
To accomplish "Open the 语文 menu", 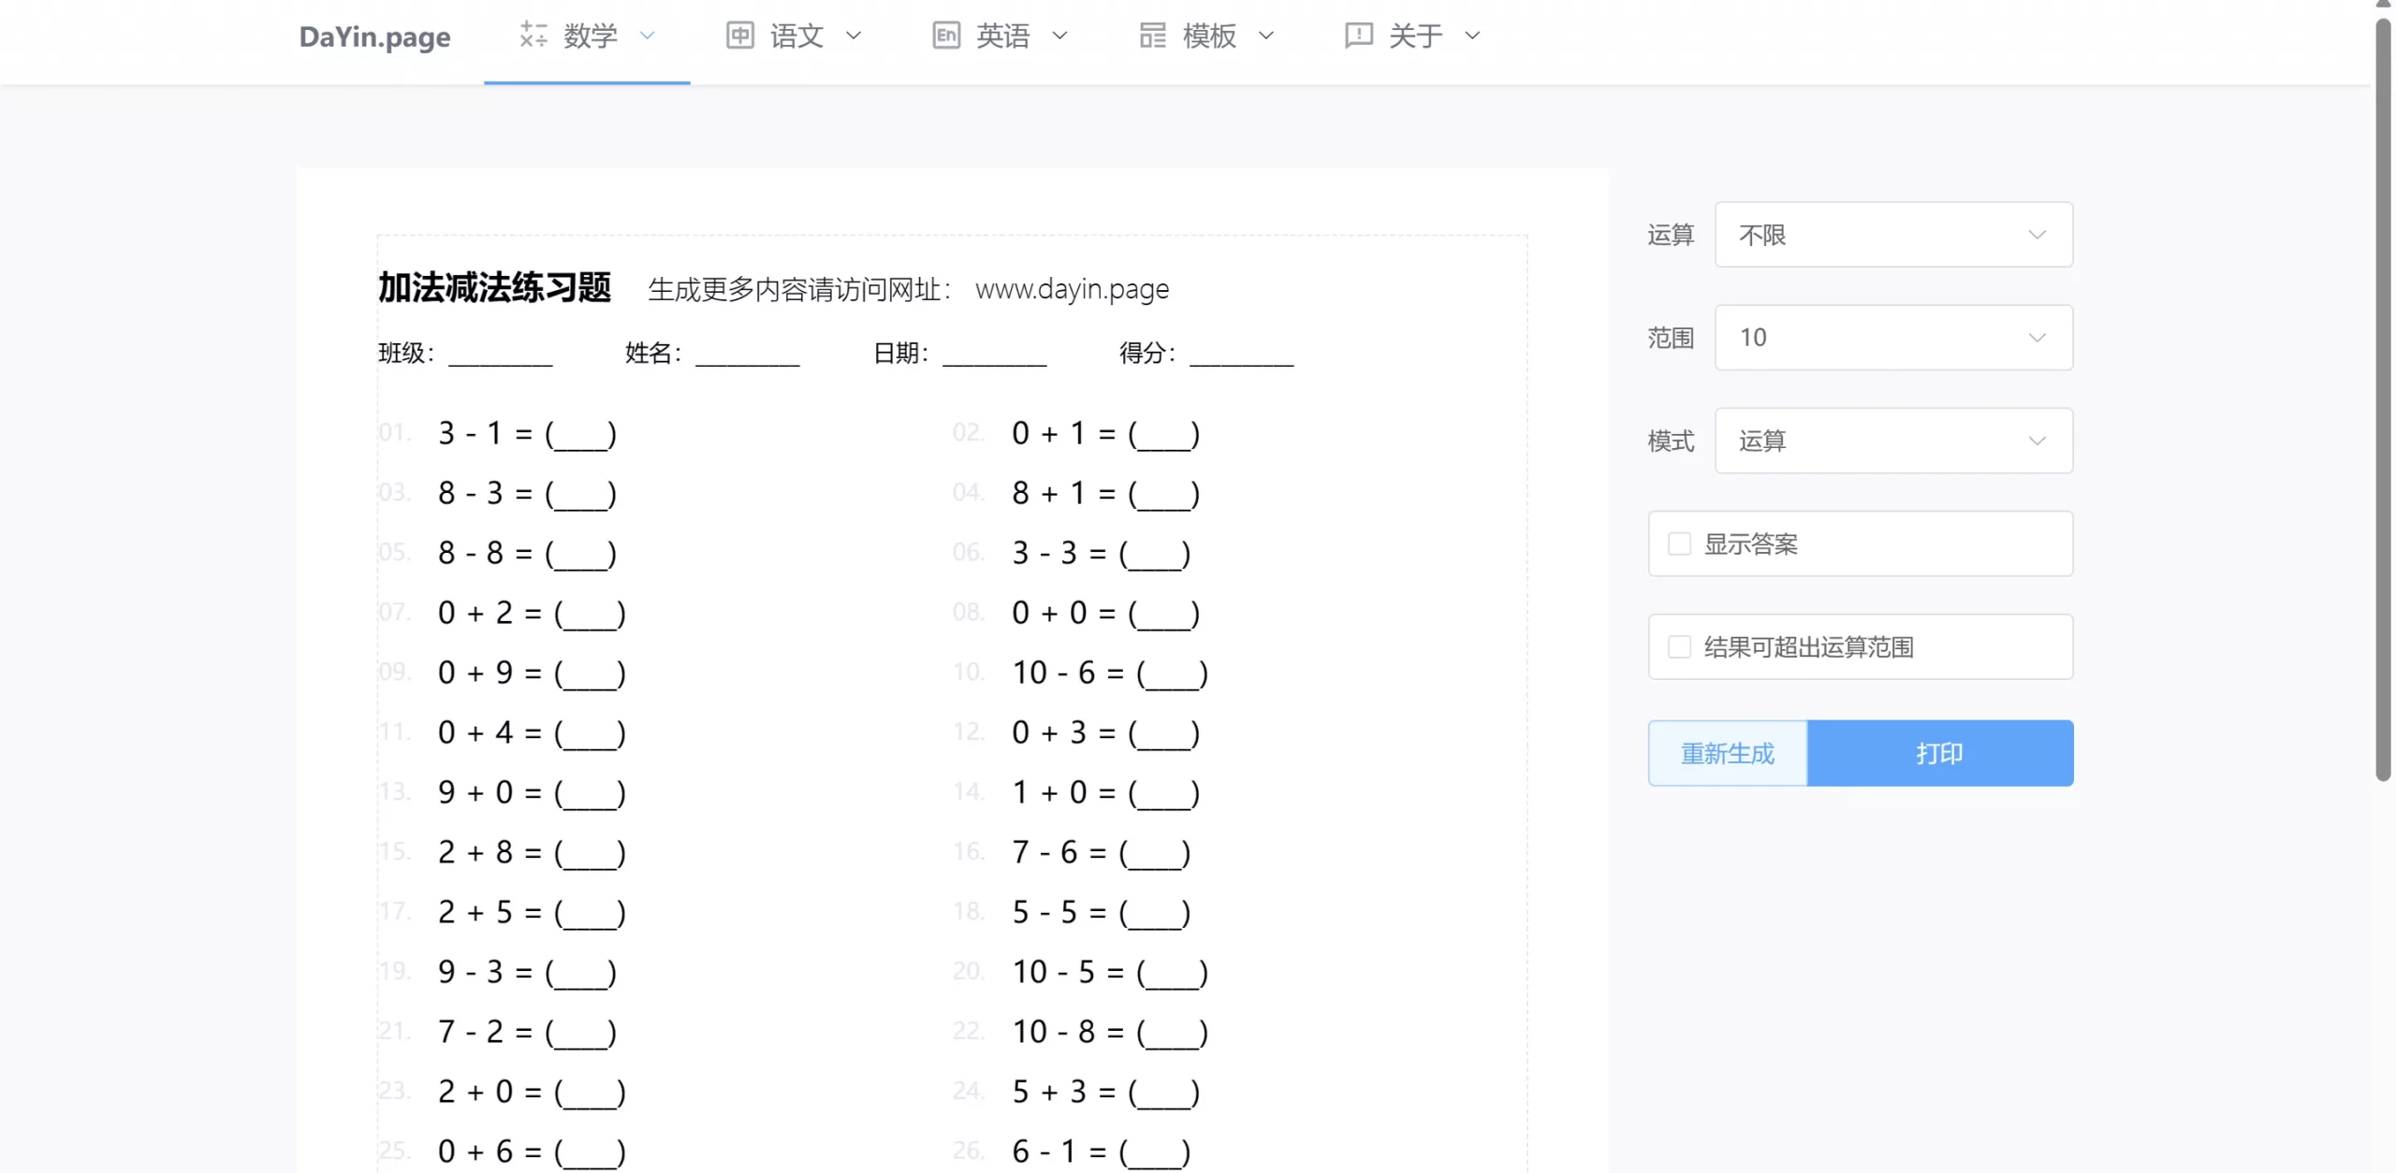I will pos(796,36).
